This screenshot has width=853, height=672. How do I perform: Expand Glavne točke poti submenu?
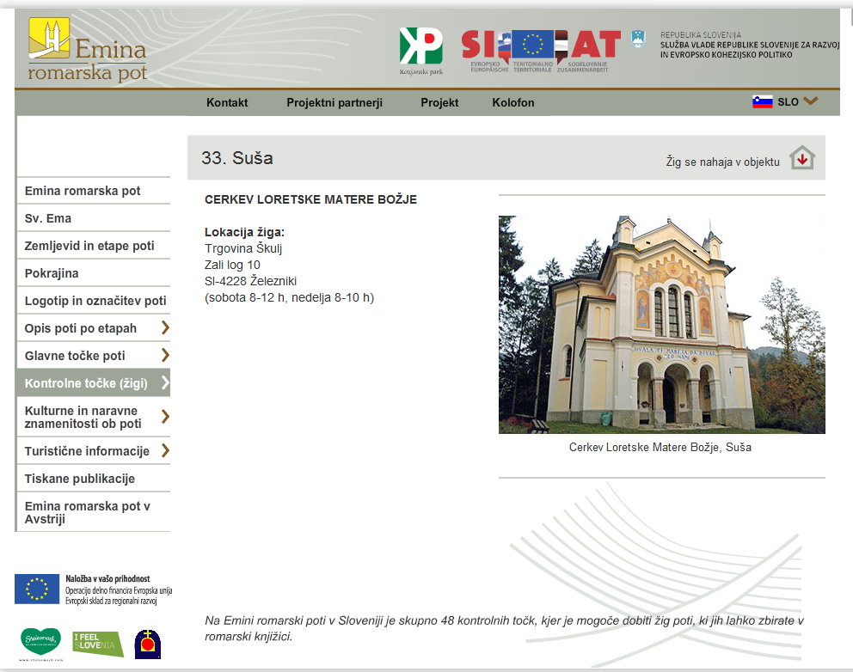[x=165, y=356]
